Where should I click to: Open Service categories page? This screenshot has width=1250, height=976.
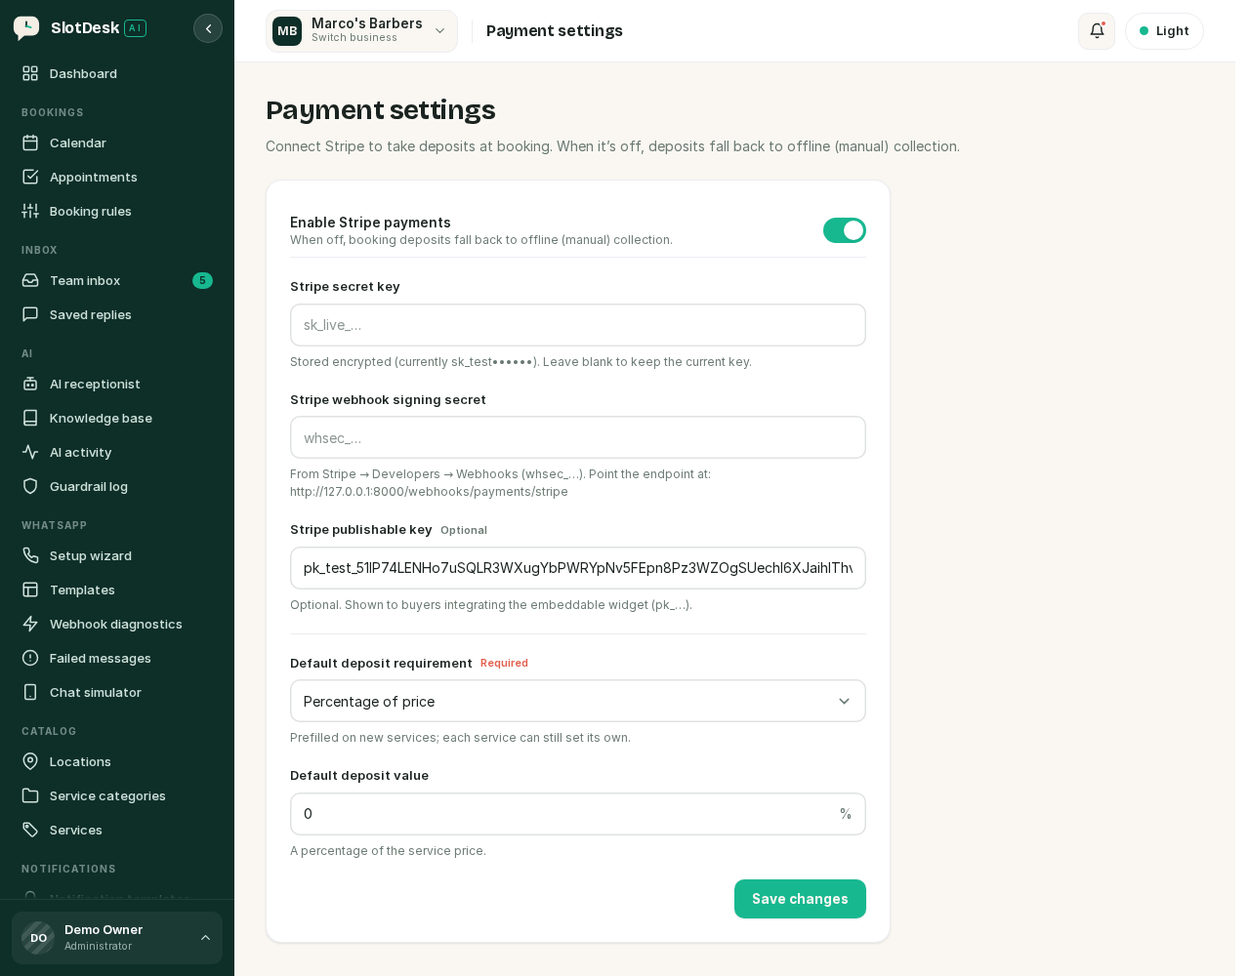click(117, 795)
